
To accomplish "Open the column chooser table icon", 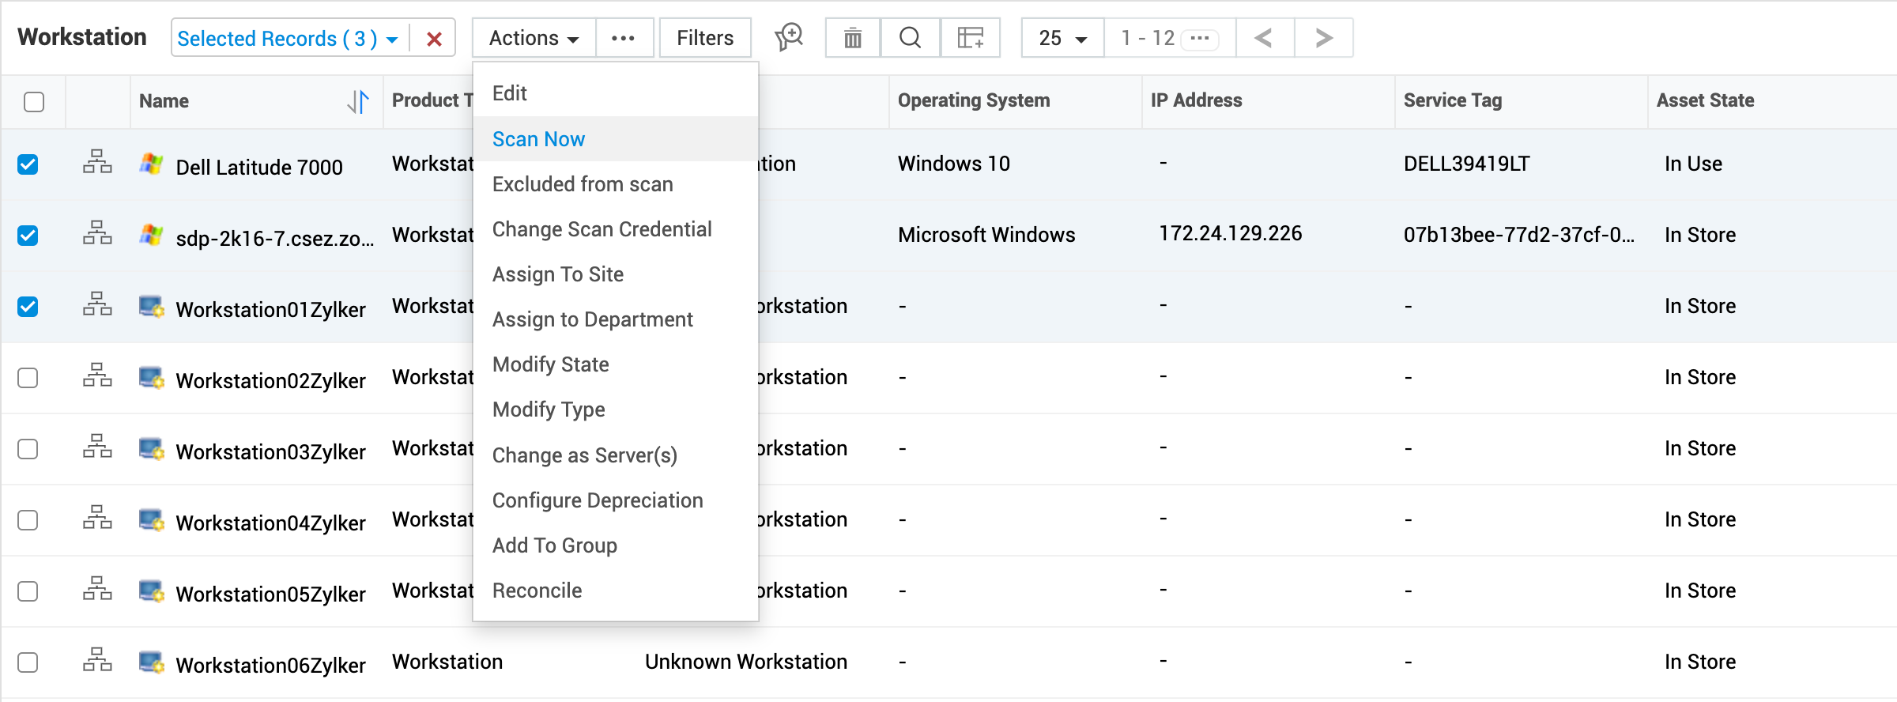I will coord(970,38).
